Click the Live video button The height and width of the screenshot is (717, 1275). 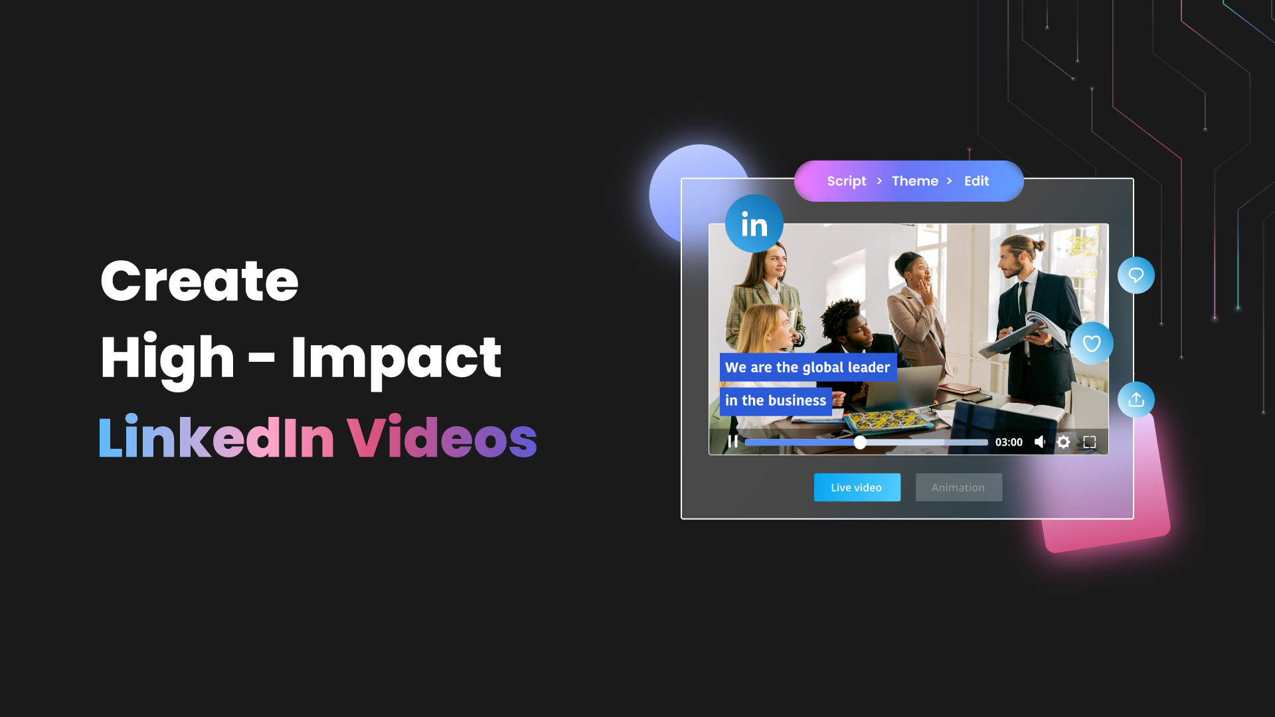click(x=857, y=487)
